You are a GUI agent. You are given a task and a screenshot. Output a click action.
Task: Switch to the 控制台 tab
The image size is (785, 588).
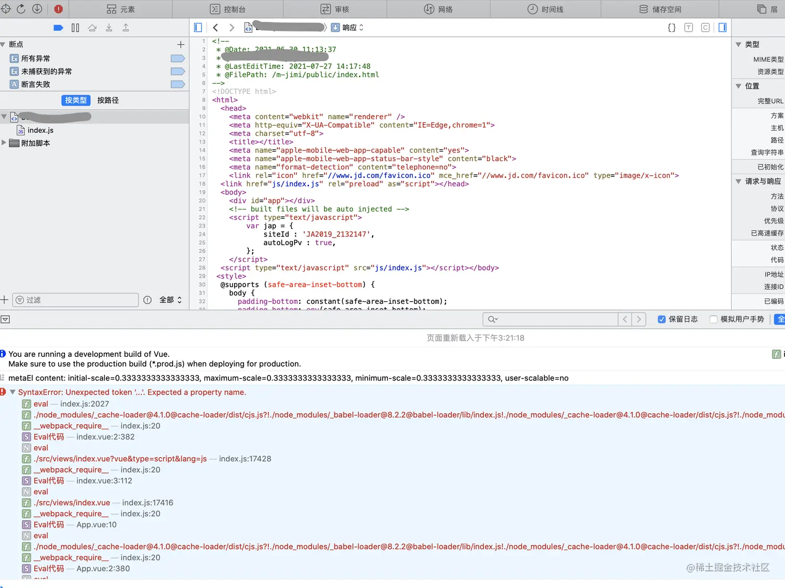228,9
